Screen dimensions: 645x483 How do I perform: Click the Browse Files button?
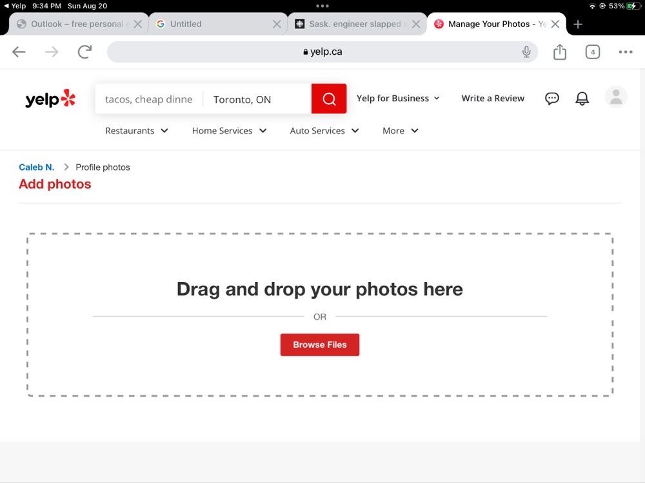coord(319,345)
